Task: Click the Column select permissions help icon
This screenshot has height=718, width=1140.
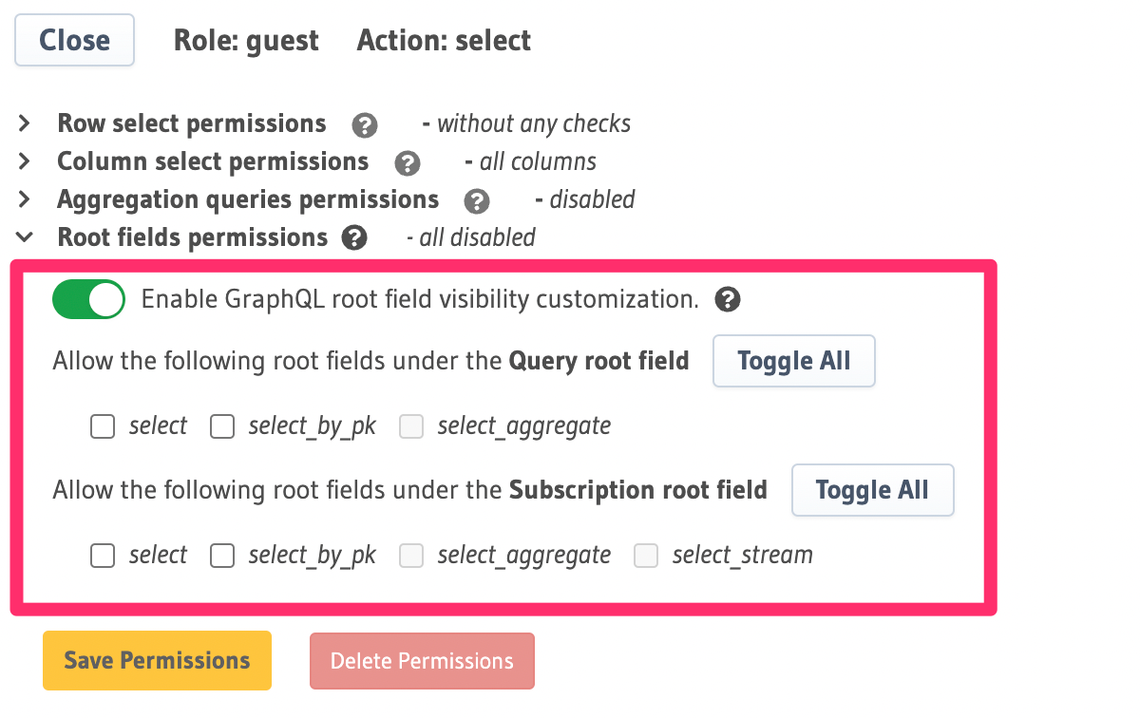Action: 407,162
